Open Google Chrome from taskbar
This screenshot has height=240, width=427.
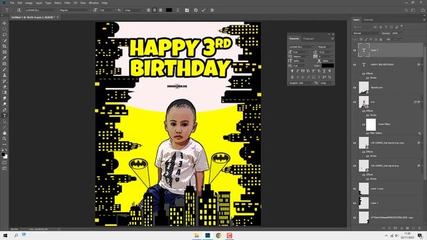click(218, 235)
